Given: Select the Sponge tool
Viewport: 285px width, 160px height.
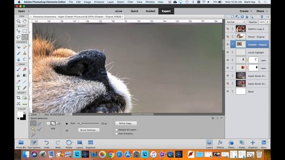Looking at the screenshot, I should 25,59.
